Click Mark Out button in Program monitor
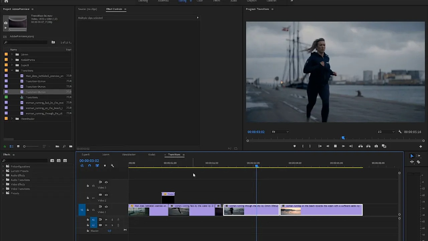This screenshot has width=428, height=241. (310, 146)
